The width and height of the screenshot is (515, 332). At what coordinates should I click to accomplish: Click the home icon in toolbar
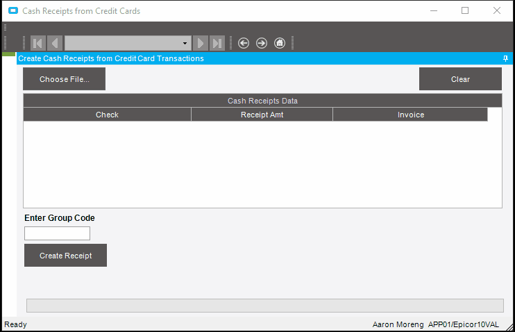280,43
